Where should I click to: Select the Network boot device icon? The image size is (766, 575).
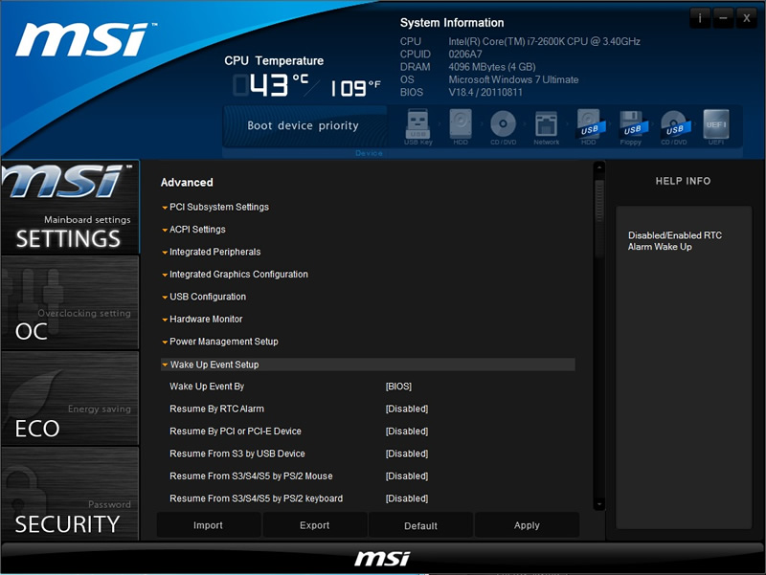coord(546,126)
